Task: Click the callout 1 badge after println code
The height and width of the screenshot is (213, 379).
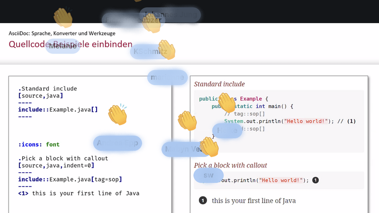Action: click(316, 180)
